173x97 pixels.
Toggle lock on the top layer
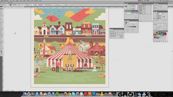[140, 5]
